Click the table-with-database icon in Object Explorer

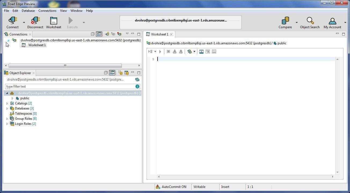coord(126,73)
